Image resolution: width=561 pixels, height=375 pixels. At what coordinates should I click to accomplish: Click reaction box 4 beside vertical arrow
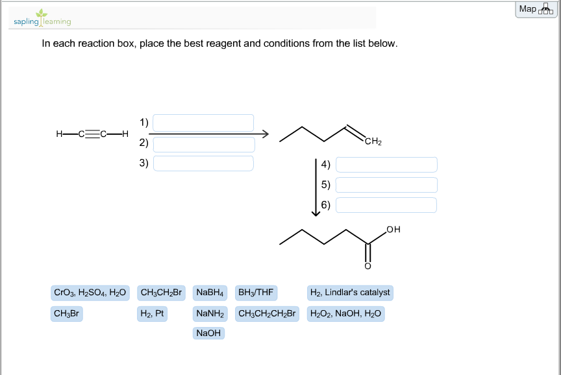pyautogui.click(x=386, y=164)
